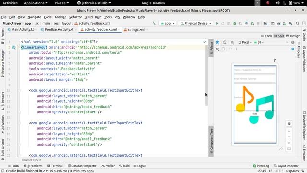Zoom in the layout preview

pyautogui.click(x=289, y=131)
